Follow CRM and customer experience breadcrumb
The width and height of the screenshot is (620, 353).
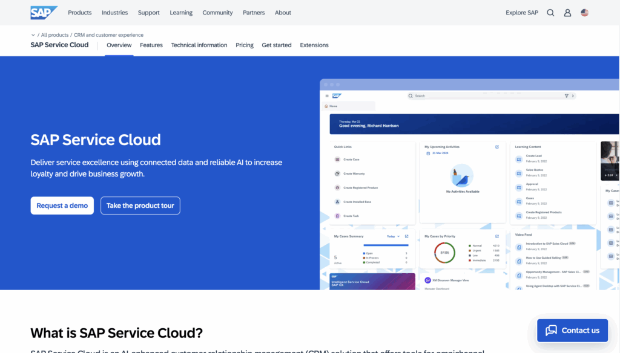tap(108, 35)
